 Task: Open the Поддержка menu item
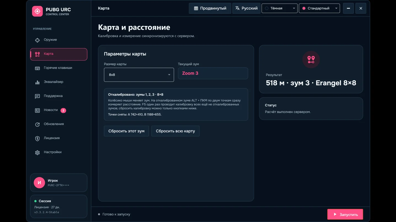59,96
